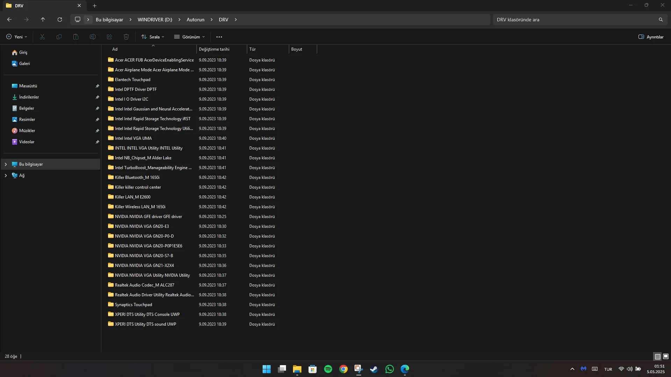Switch to large thumbnails view icon

coord(666,356)
